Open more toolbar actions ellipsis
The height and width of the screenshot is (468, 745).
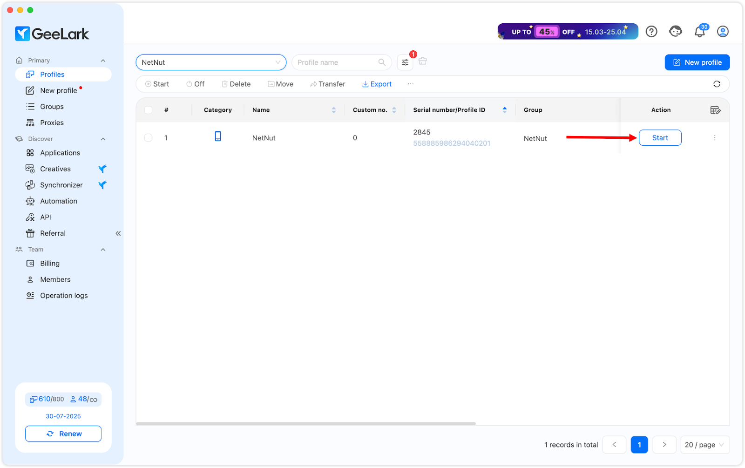click(411, 84)
